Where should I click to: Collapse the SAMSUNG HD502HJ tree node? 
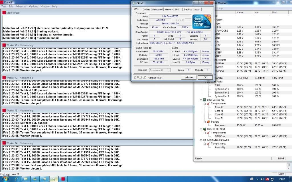201,140
